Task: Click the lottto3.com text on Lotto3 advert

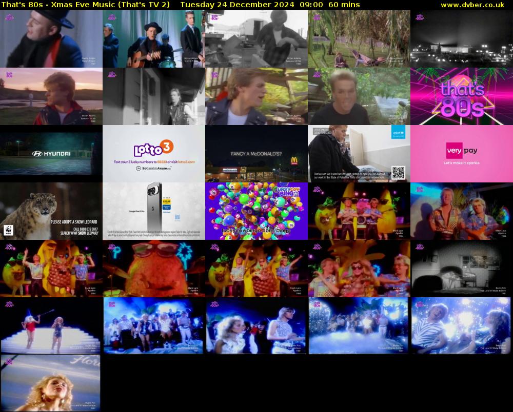Action: click(x=186, y=162)
